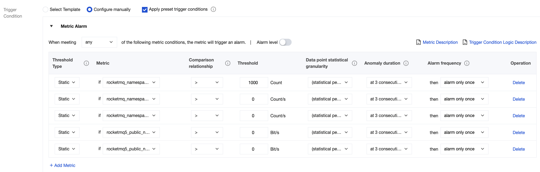Click the Threshold Type info icon
Viewport: 540px width, 172px height.
[x=86, y=63]
